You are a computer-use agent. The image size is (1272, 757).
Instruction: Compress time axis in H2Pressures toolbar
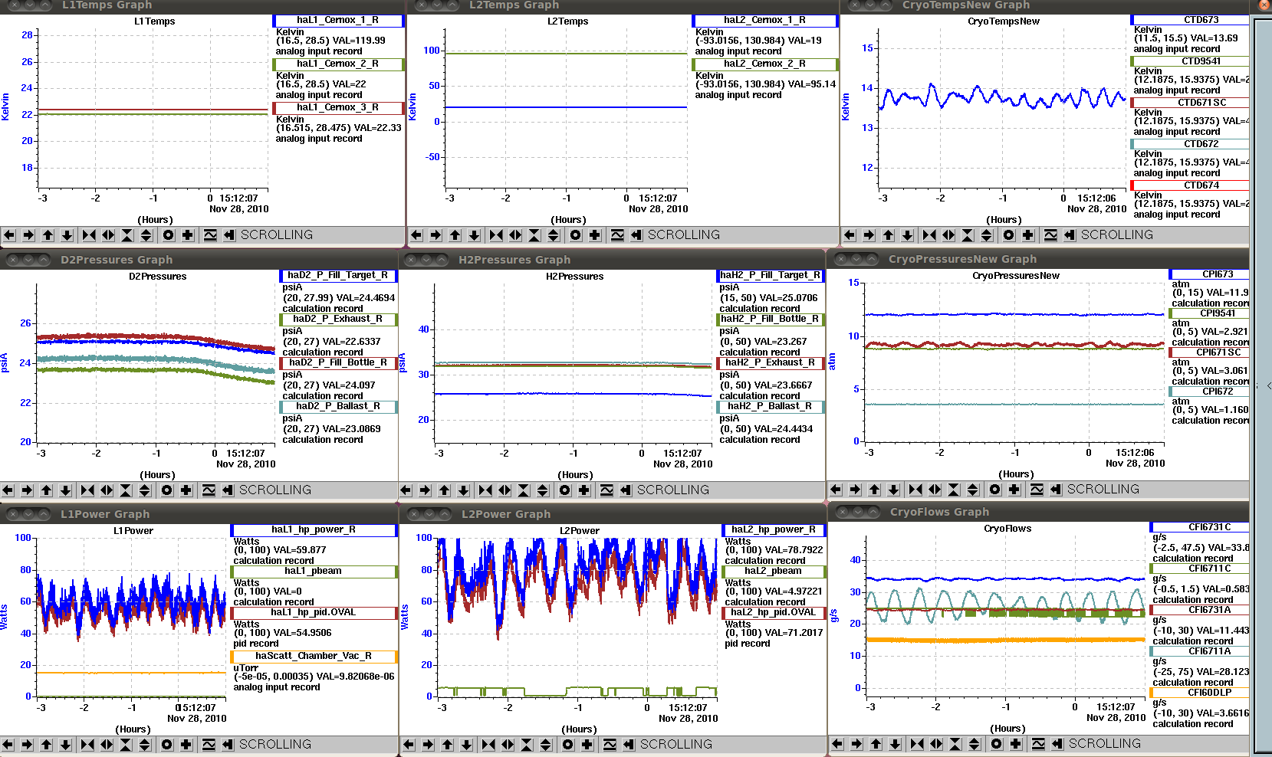(x=485, y=490)
